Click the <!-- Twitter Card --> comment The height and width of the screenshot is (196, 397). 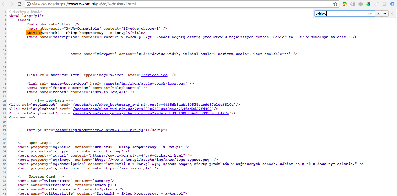point(41,177)
